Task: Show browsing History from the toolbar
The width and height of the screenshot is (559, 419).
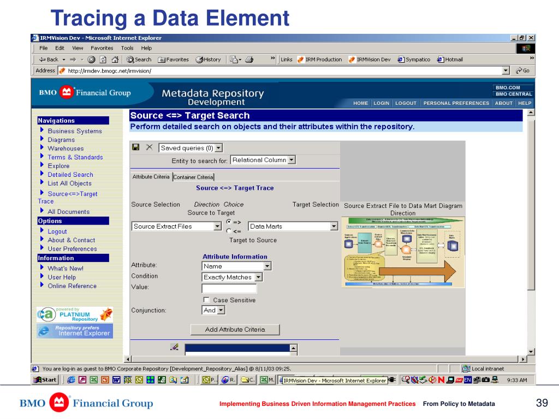Action: click(208, 59)
